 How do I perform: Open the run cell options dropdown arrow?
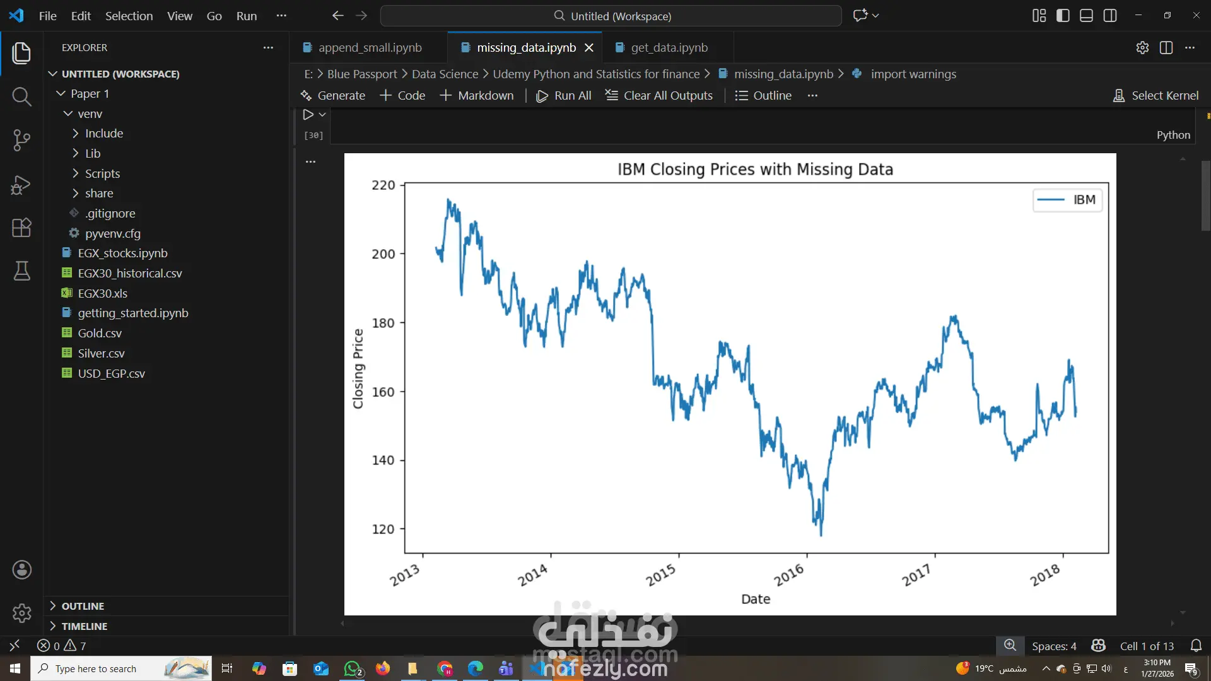(x=322, y=115)
